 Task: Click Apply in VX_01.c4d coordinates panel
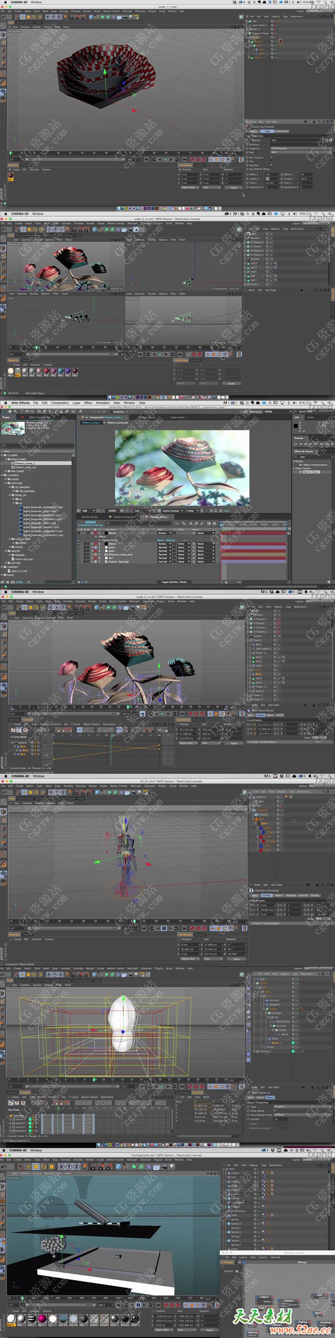[x=236, y=959]
